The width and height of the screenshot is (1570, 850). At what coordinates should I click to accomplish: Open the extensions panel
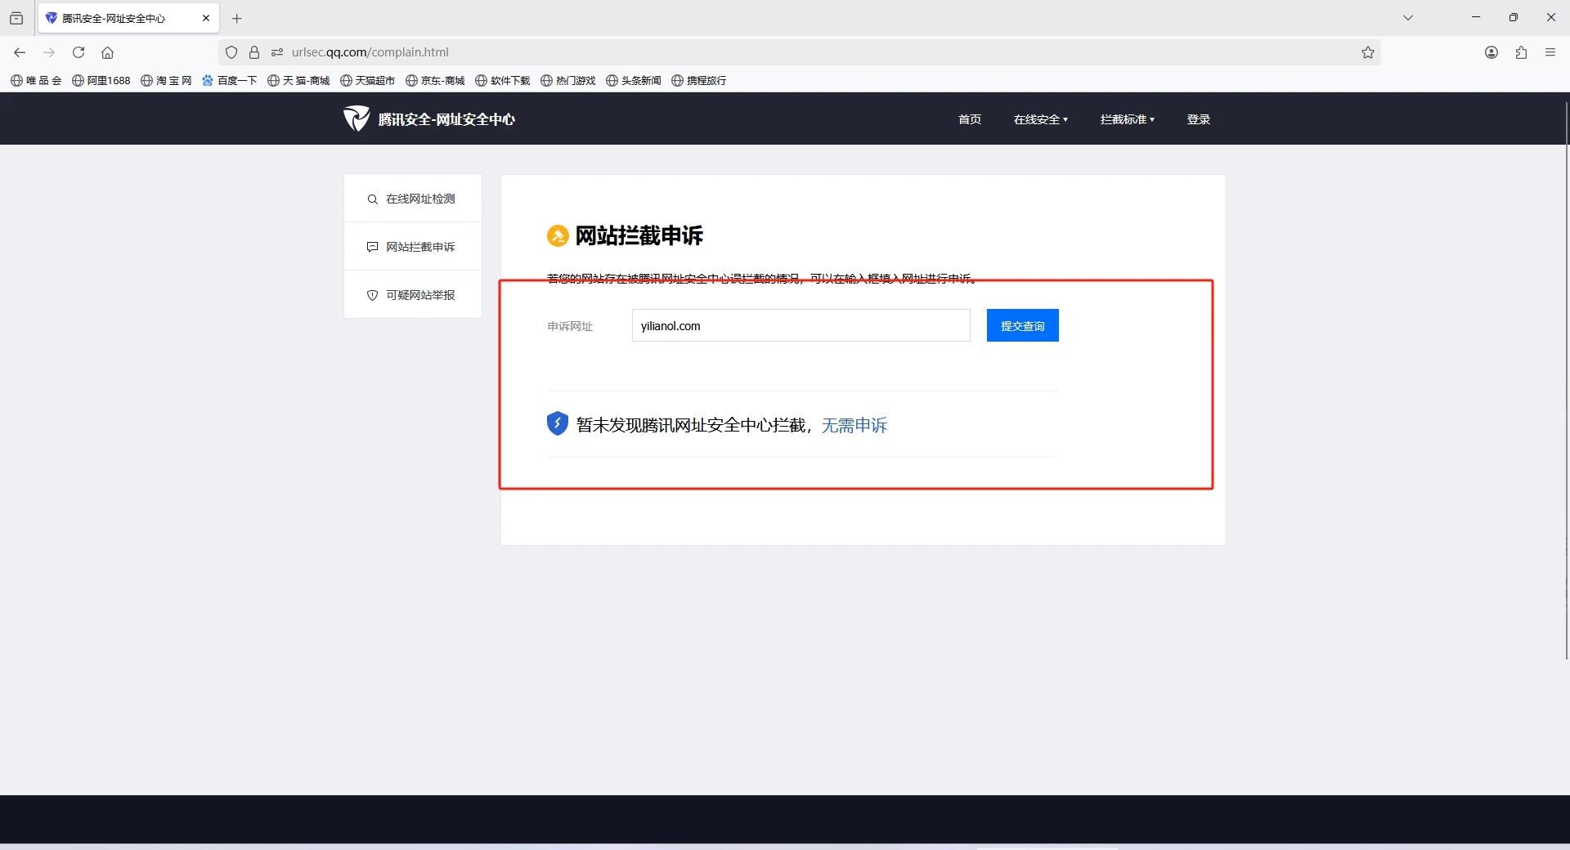1521,52
